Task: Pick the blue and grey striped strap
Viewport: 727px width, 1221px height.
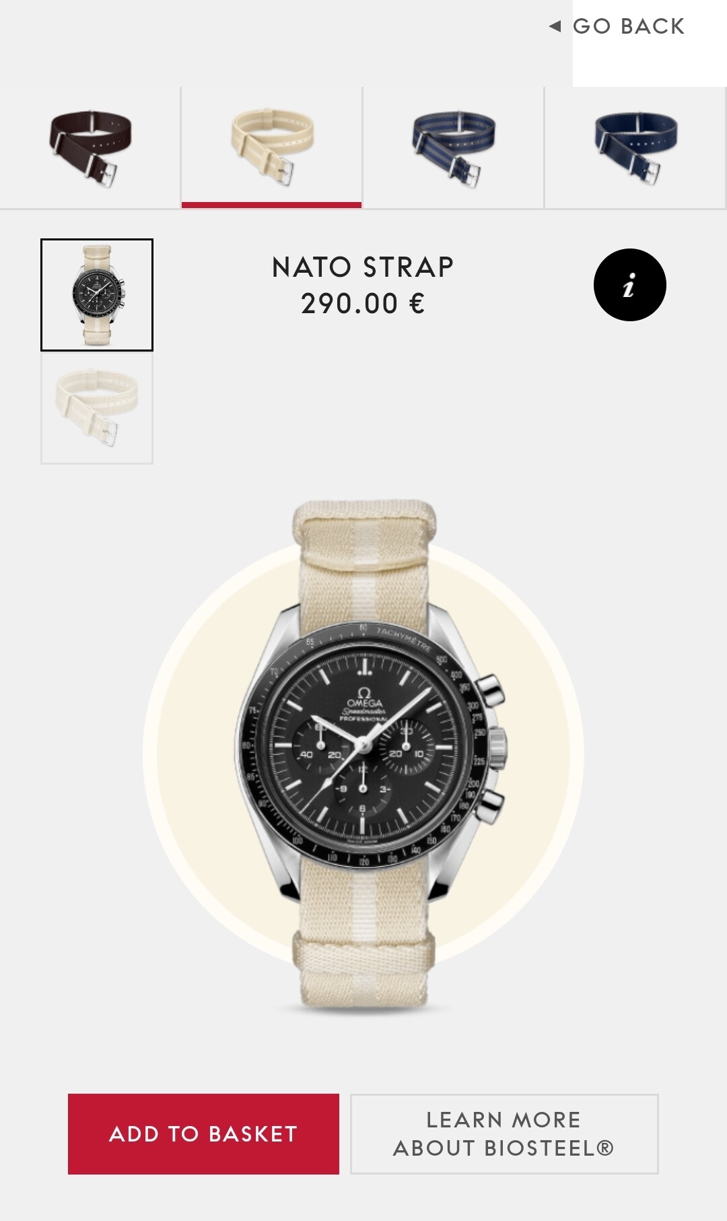Action: pos(454,147)
